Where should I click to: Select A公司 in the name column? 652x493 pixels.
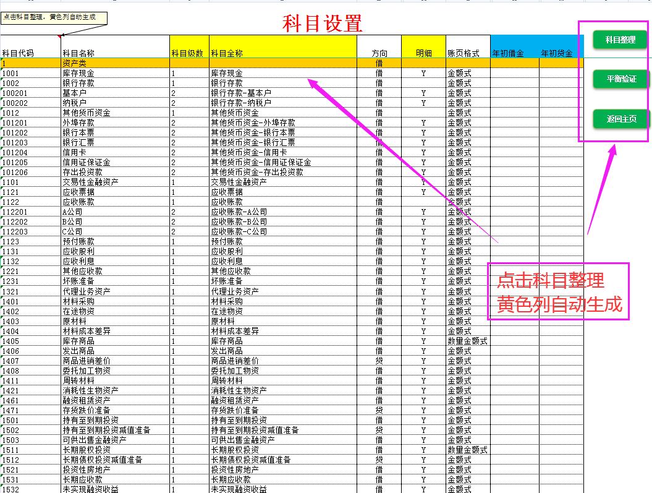(x=115, y=212)
